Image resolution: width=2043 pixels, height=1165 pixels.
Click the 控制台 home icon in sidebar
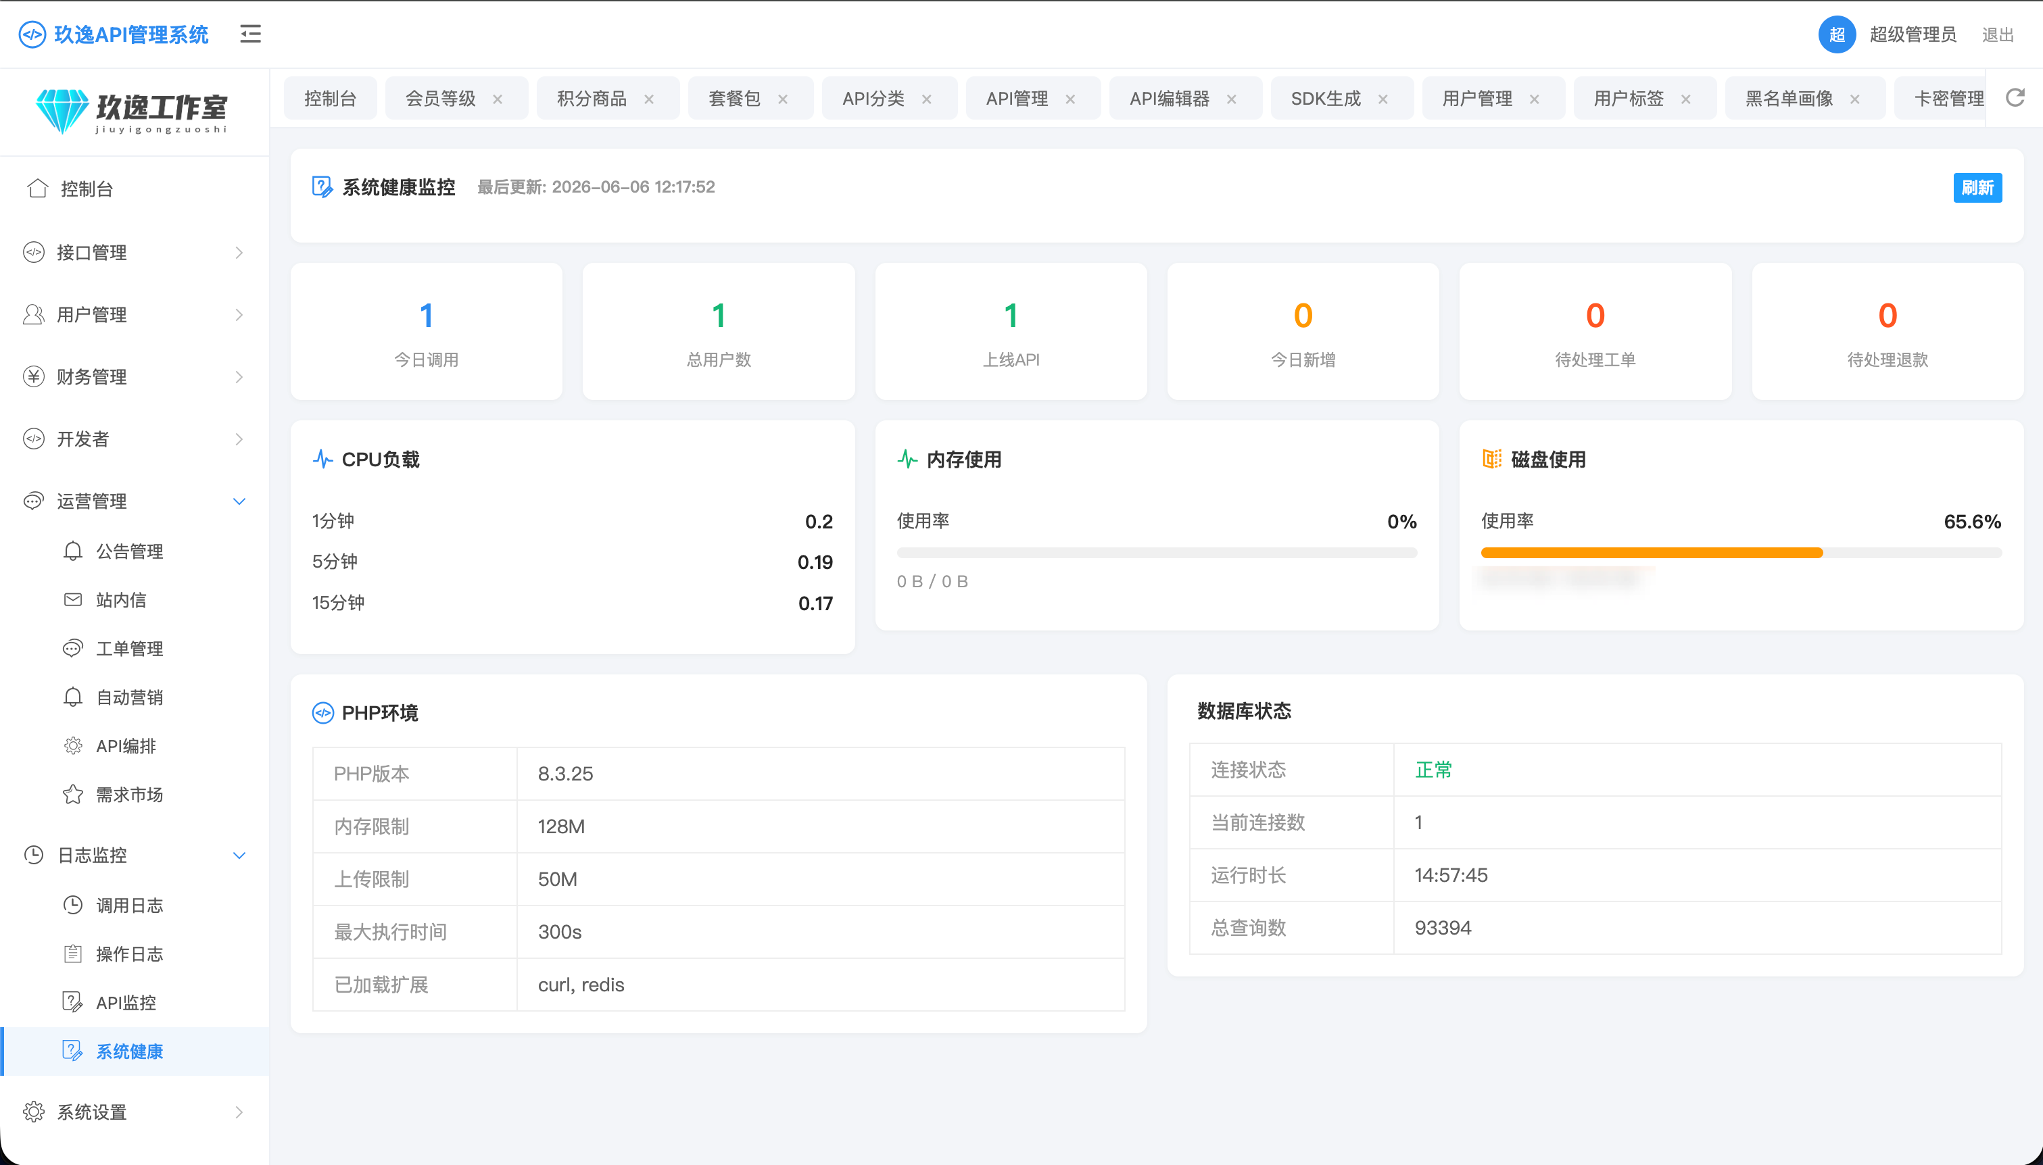point(37,188)
